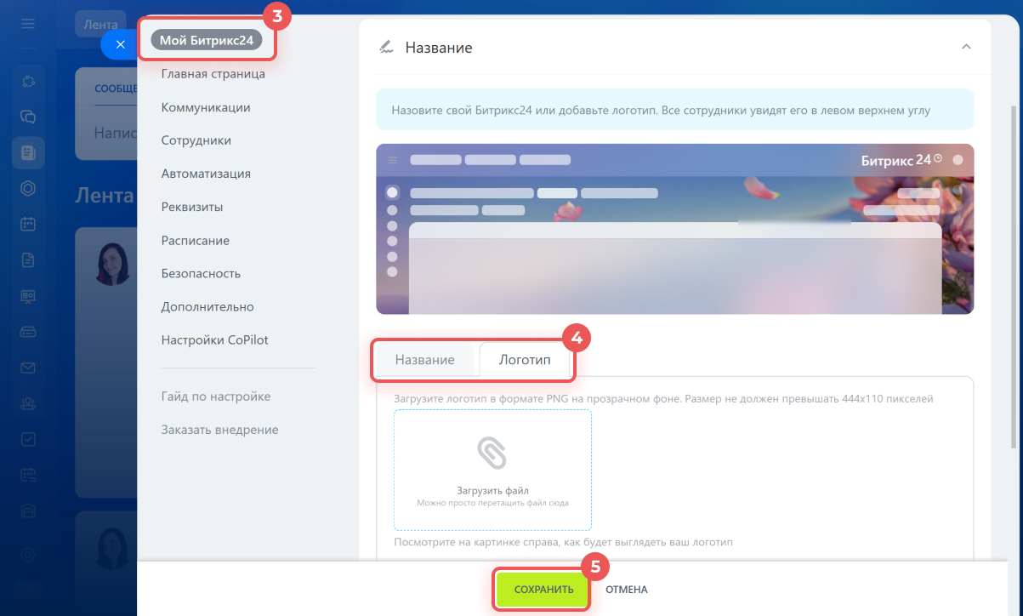Open the presentation board sidebar icon
The image size is (1023, 616).
coord(28,295)
